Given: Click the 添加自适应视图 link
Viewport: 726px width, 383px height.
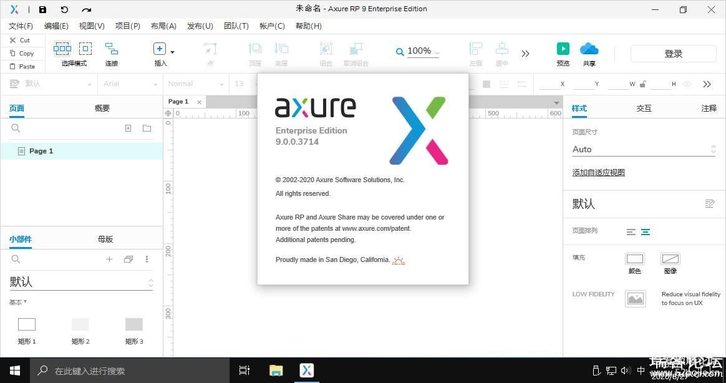Looking at the screenshot, I should pyautogui.click(x=599, y=173).
